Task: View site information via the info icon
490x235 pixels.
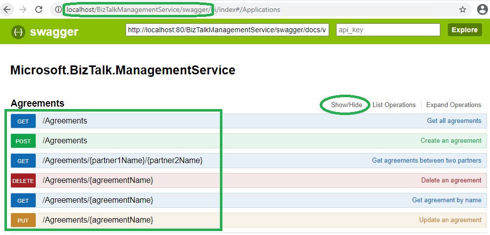Action: tap(58, 10)
